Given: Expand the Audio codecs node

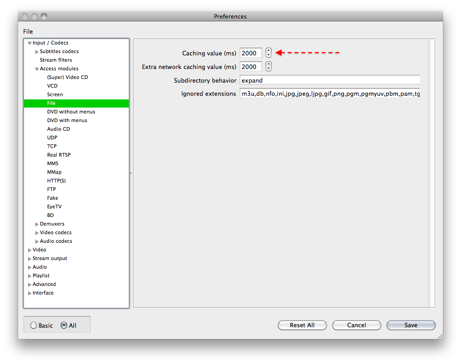Looking at the screenshot, I should pyautogui.click(x=37, y=241).
